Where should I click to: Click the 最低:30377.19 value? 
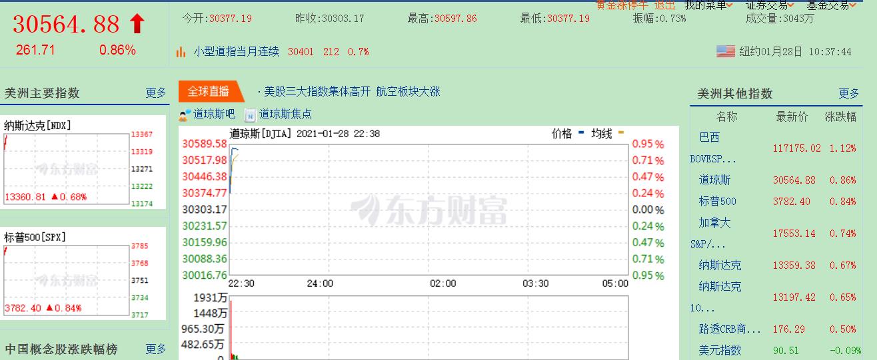click(x=555, y=19)
